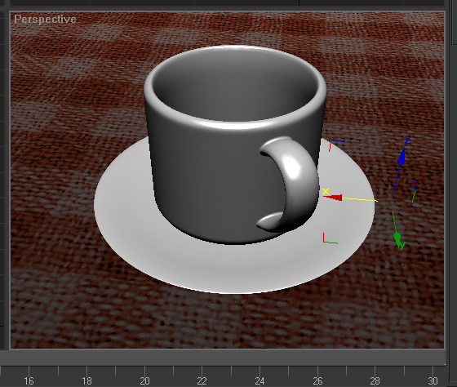457x387 pixels.
Task: Jump to frame 24 on the timeline
Action: point(260,380)
